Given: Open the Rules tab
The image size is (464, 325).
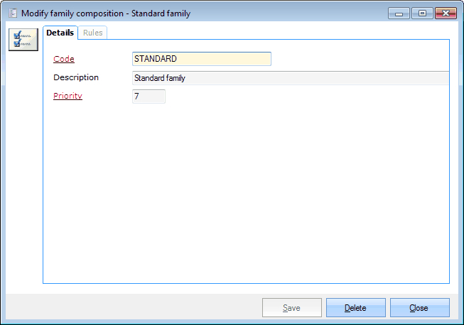Looking at the screenshot, I should (92, 33).
